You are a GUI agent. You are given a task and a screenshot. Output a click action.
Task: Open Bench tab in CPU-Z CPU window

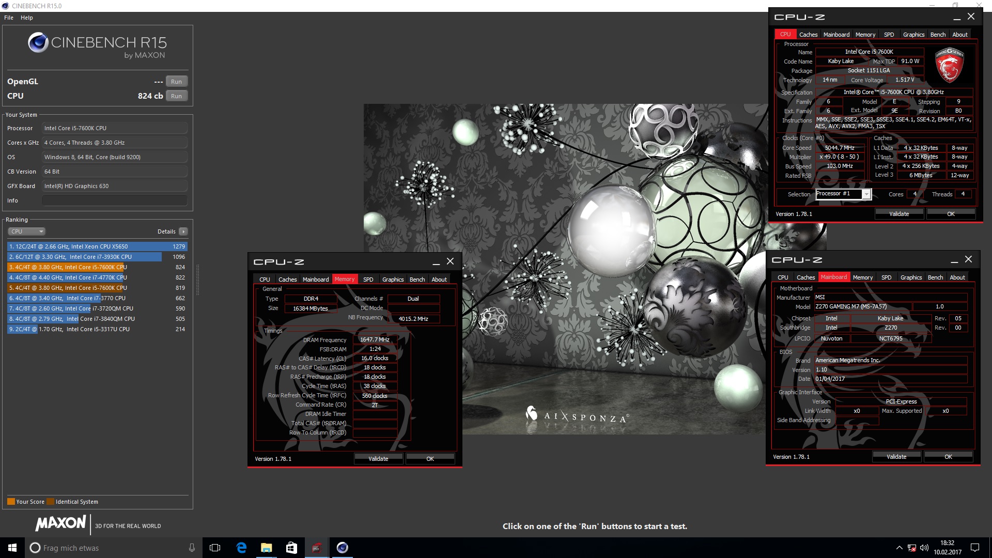938,35
